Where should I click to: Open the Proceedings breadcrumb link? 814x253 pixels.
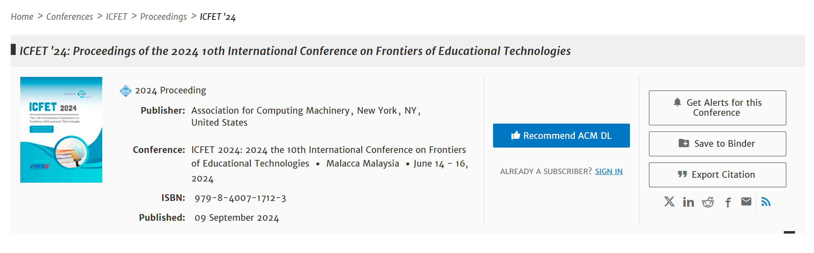coord(163,17)
